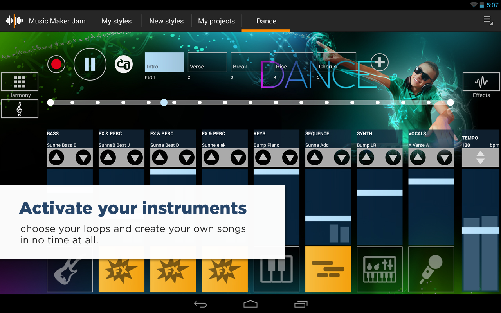Activate the bass guitar instrument icon
The width and height of the screenshot is (501, 313).
[70, 270]
